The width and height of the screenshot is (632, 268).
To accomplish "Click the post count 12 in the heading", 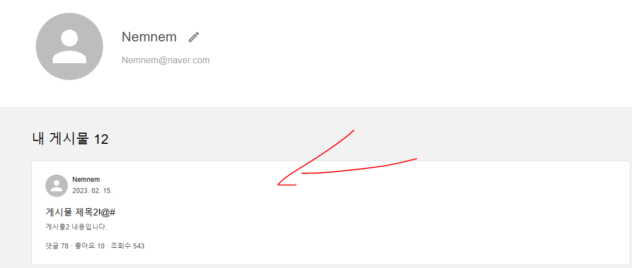I will click(101, 140).
